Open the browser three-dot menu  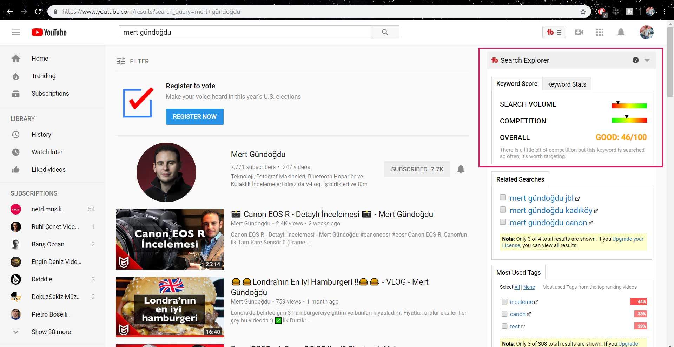pyautogui.click(x=665, y=12)
